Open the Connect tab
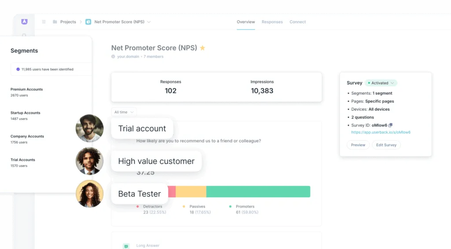The image size is (451, 249). tap(298, 22)
